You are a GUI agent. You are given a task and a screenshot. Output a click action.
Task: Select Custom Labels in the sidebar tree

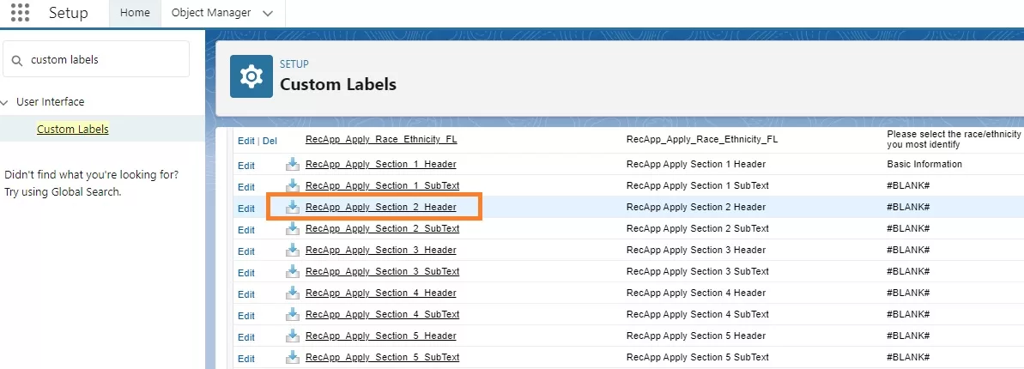click(73, 129)
